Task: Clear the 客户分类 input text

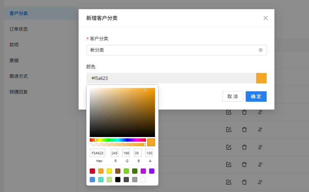Action: click(x=261, y=50)
